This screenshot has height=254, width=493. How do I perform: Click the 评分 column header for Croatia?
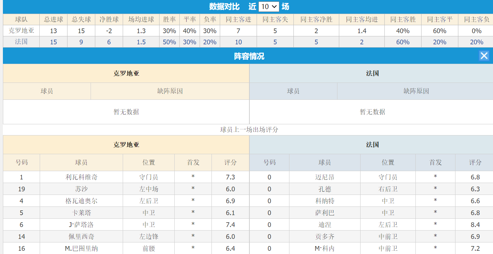pos(230,162)
